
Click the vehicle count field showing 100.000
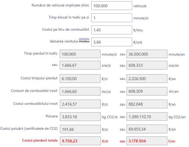tap(112, 6)
